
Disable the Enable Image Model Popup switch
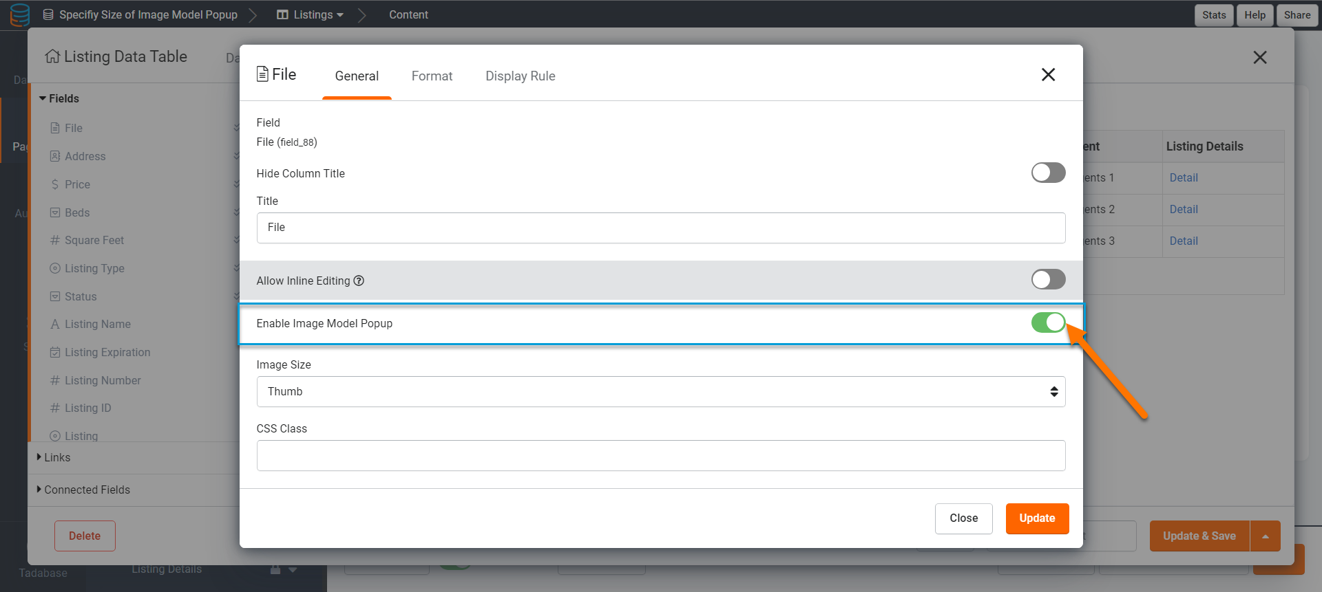pyautogui.click(x=1047, y=322)
